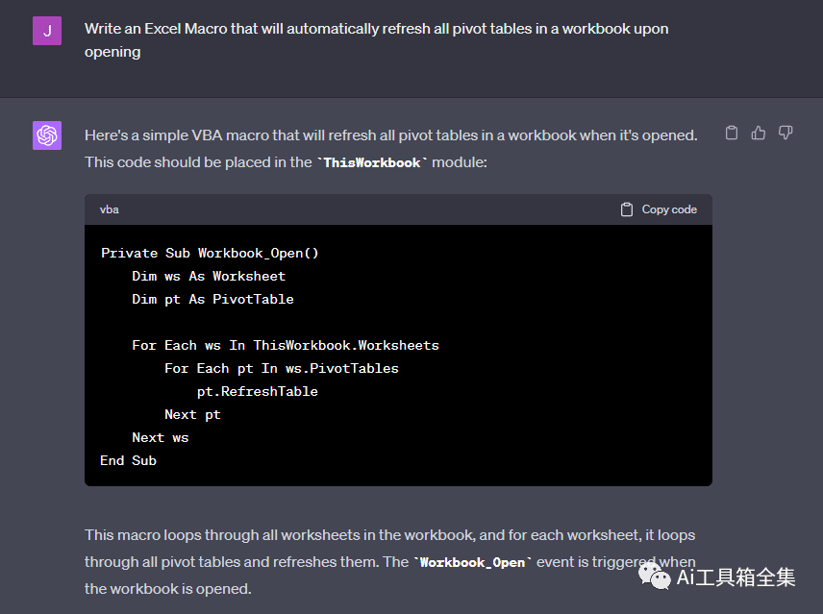This screenshot has height=614, width=823.
Task: Click the Private Sub Workbook_Open() line
Action: tap(210, 254)
